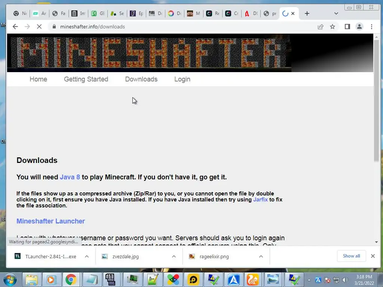383x287 pixels.
Task: Open the Downloads menu item
Action: tap(141, 79)
